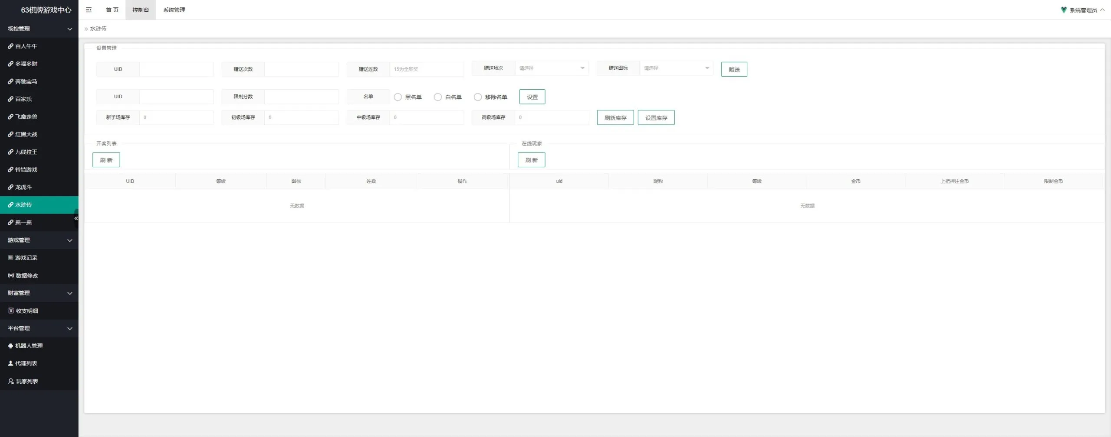This screenshot has width=1111, height=437.
Task: Open 收支明细 sidebar entry
Action: point(39,311)
